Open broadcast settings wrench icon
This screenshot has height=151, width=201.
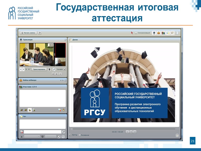[x=54, y=69]
